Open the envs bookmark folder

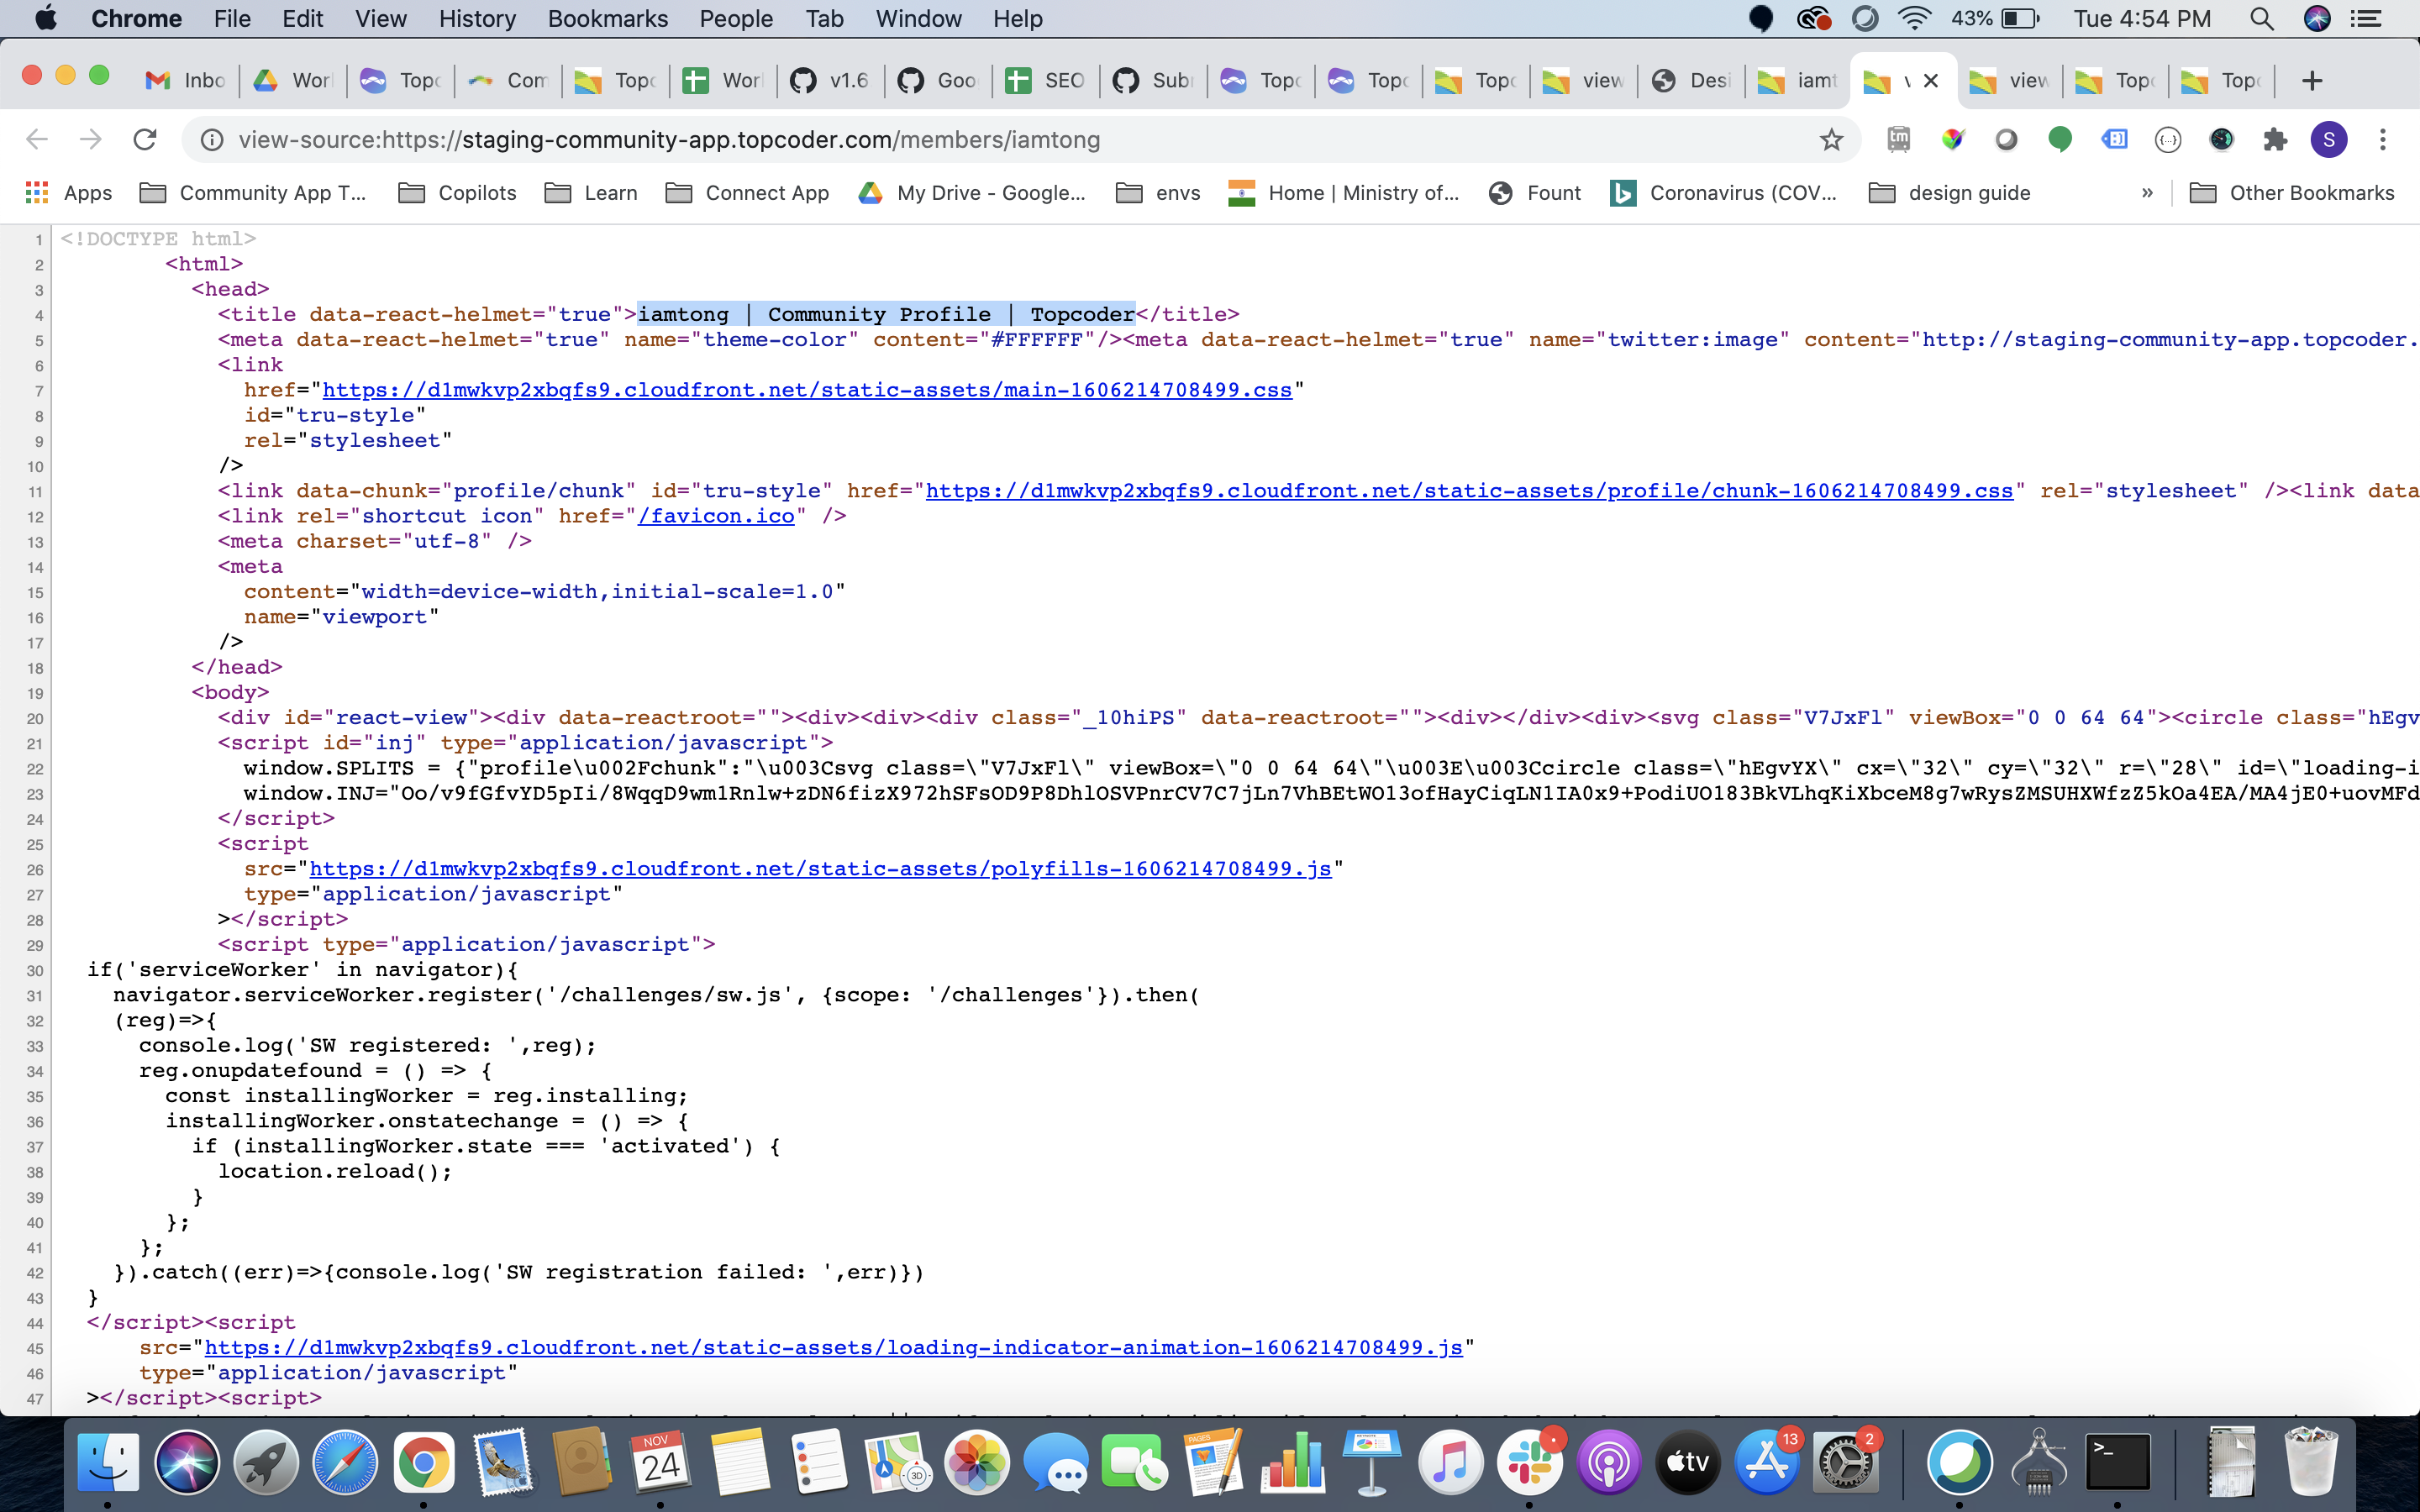1158,192
